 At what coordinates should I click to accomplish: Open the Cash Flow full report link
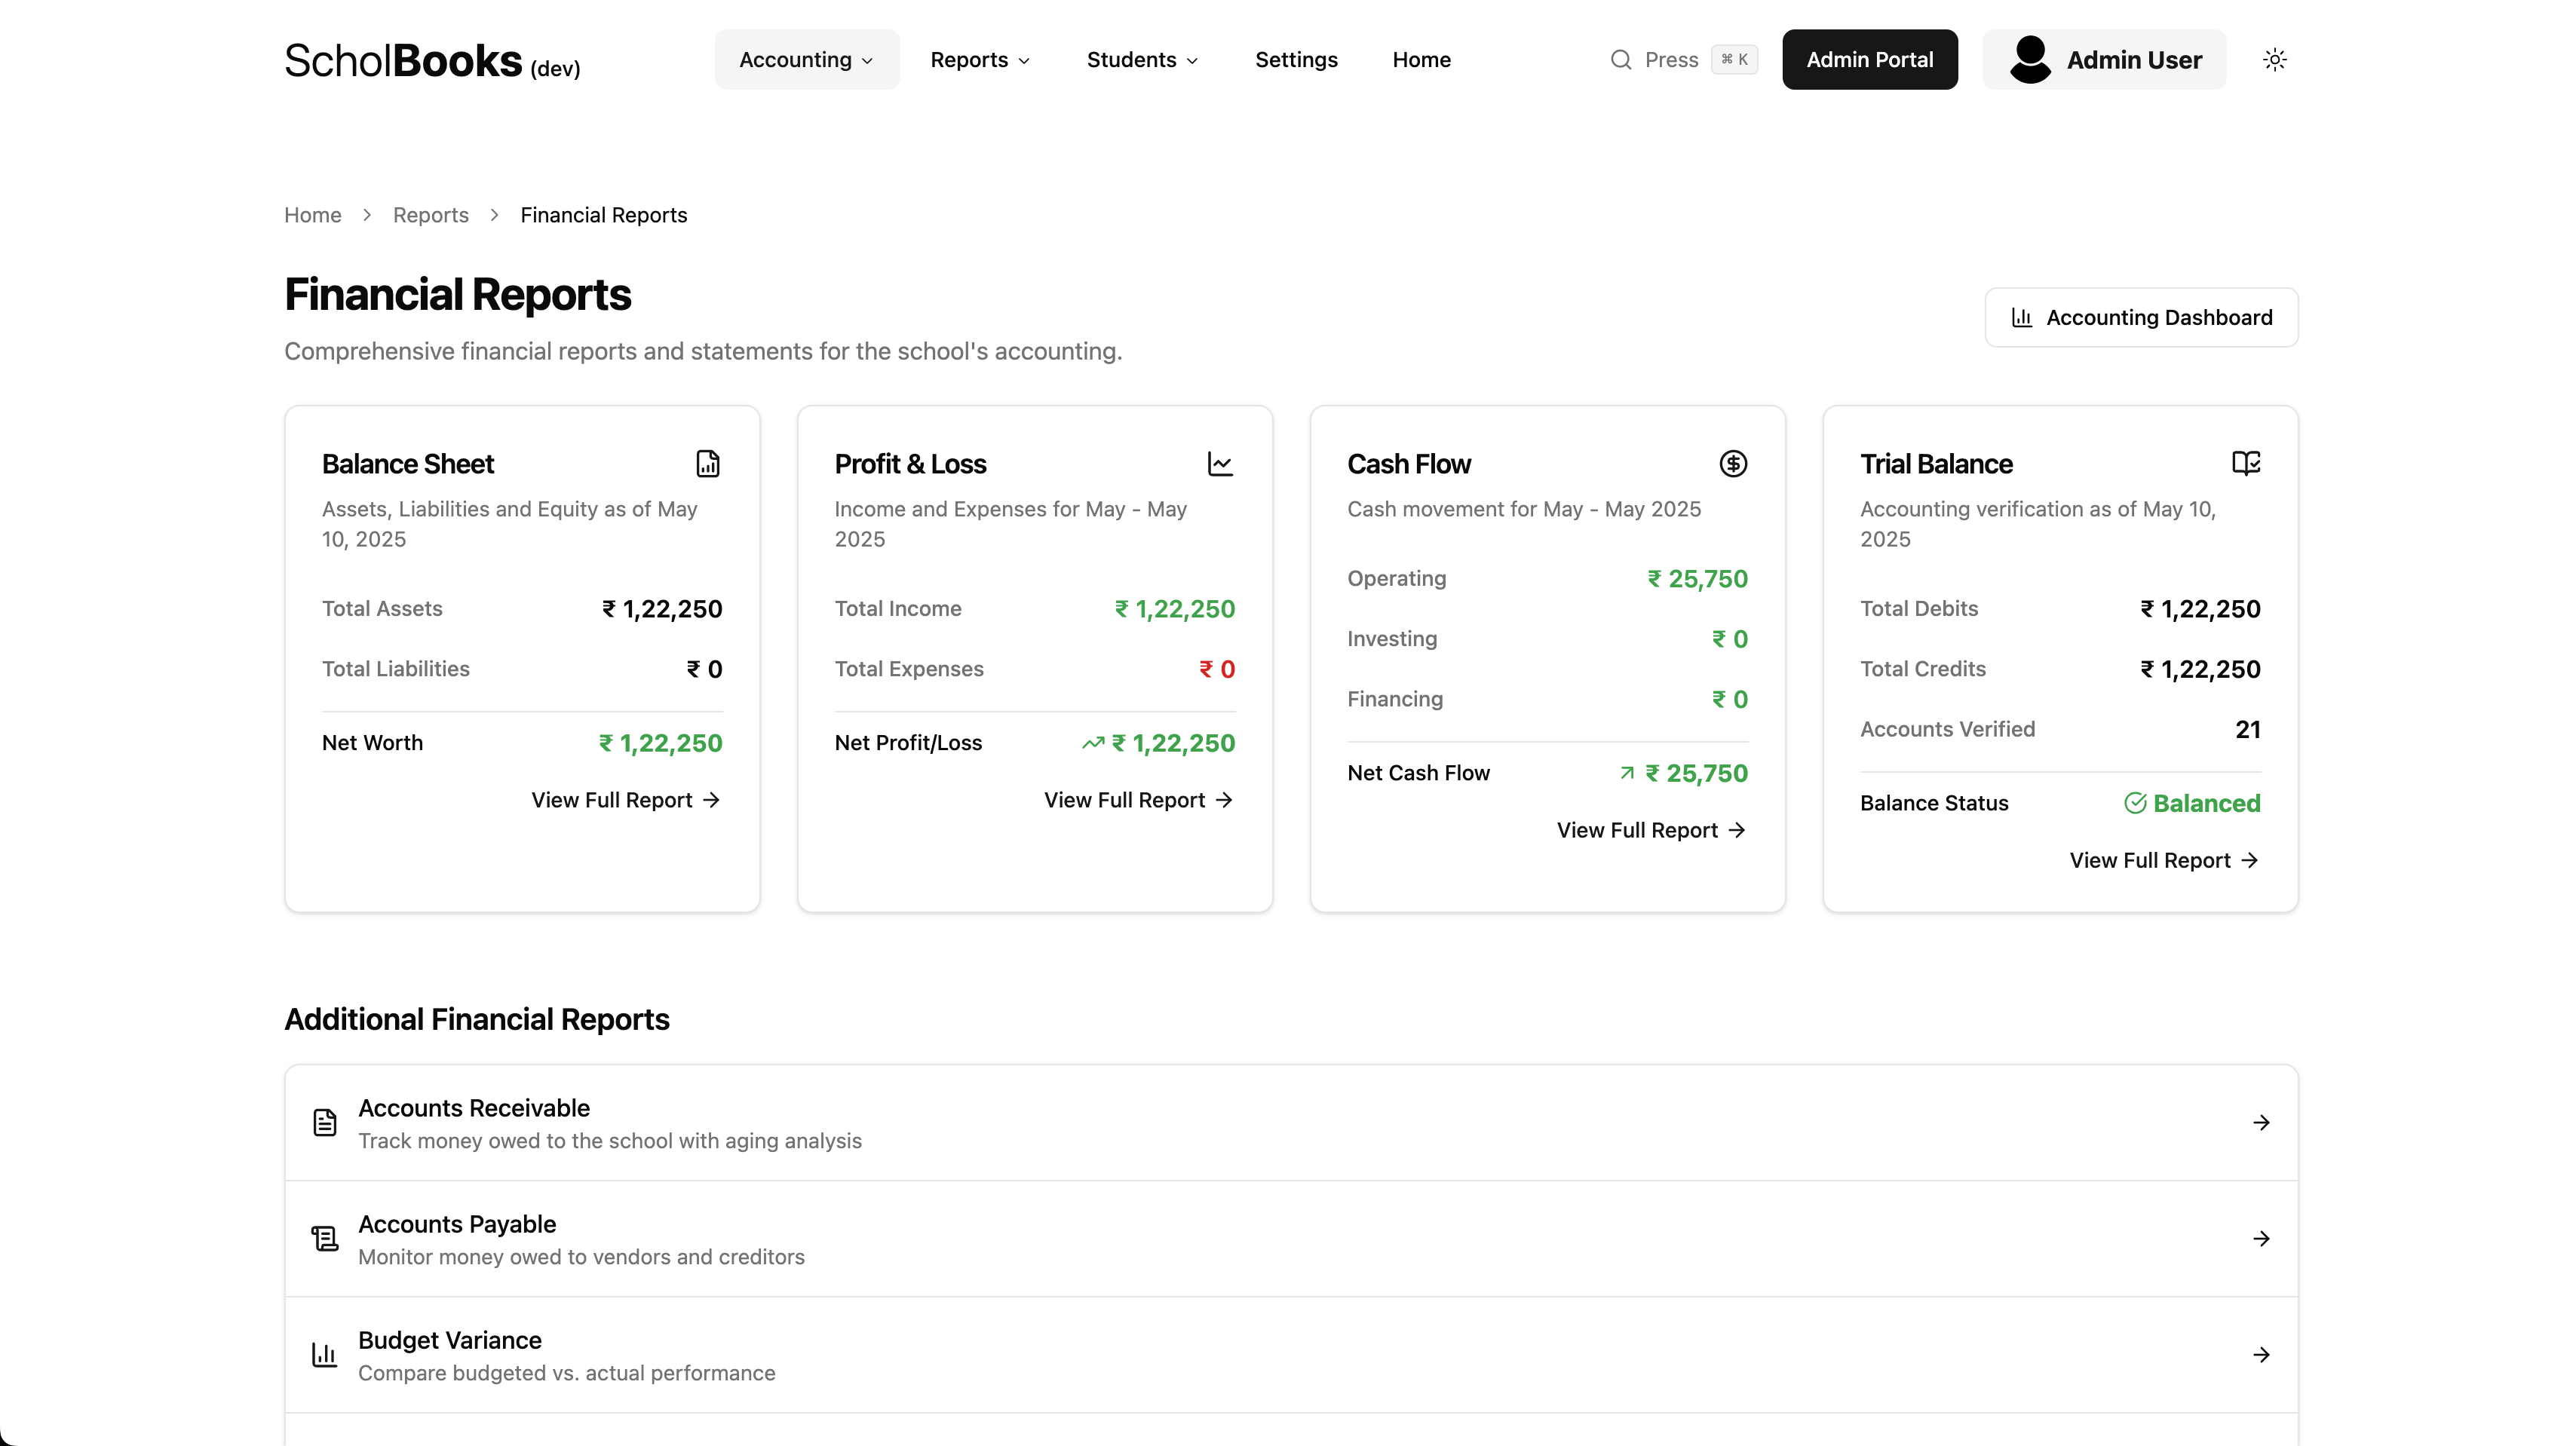coord(1650,830)
